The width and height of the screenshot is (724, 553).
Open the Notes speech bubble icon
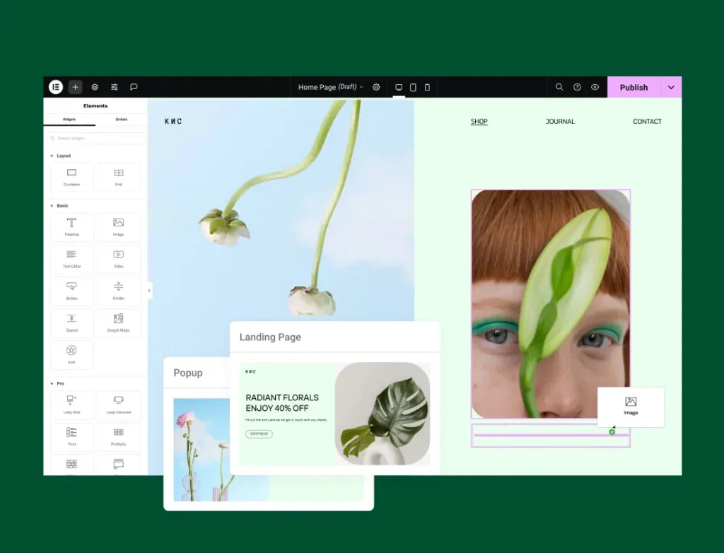tap(134, 87)
